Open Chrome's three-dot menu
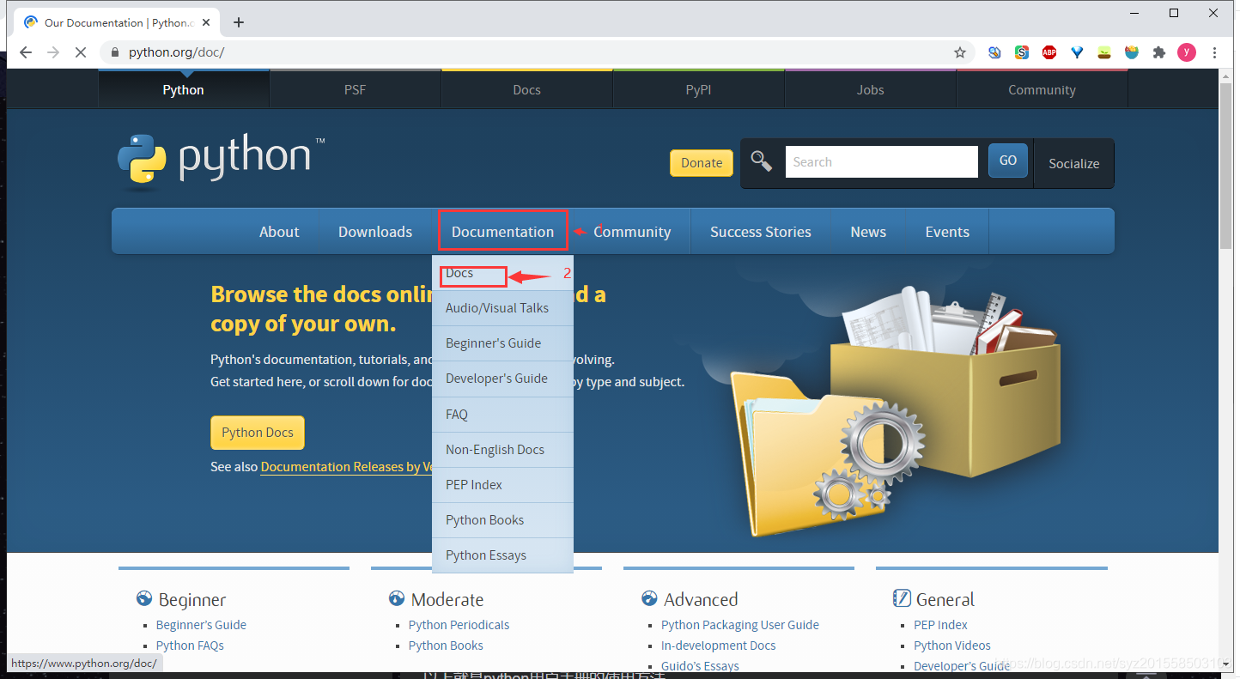 click(1214, 52)
